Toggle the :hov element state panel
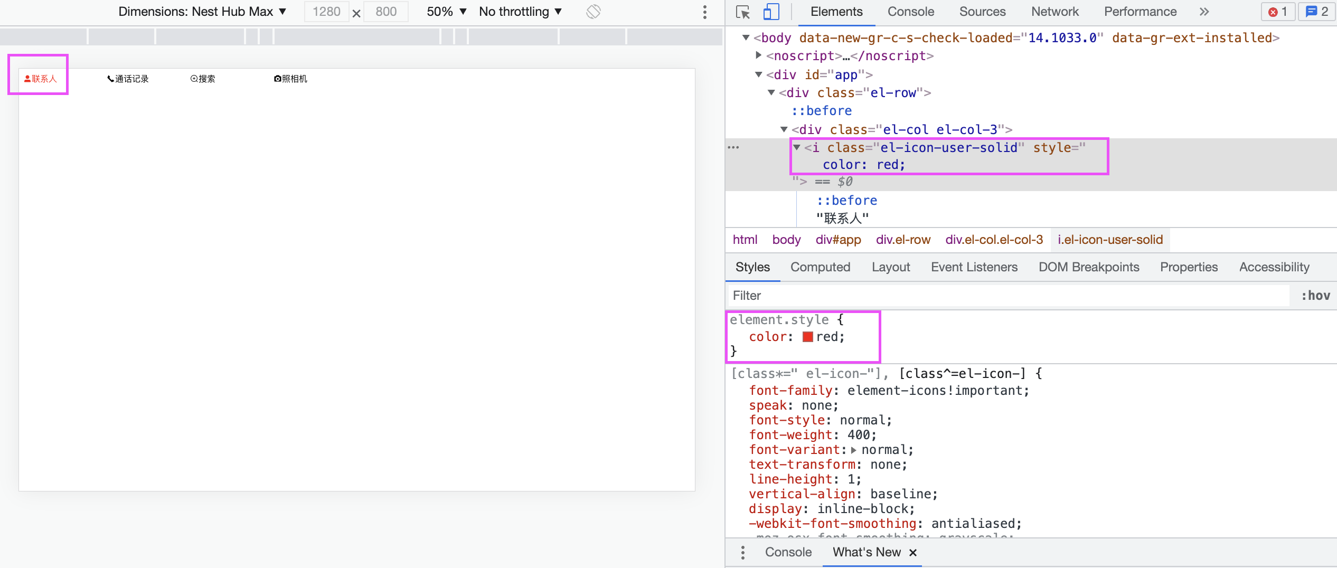 [x=1315, y=296]
